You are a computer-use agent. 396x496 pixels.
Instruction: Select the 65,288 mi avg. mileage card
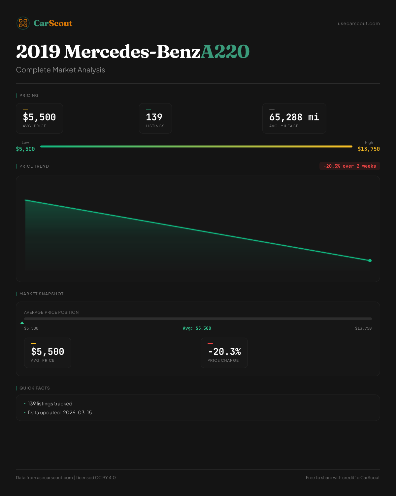point(294,118)
